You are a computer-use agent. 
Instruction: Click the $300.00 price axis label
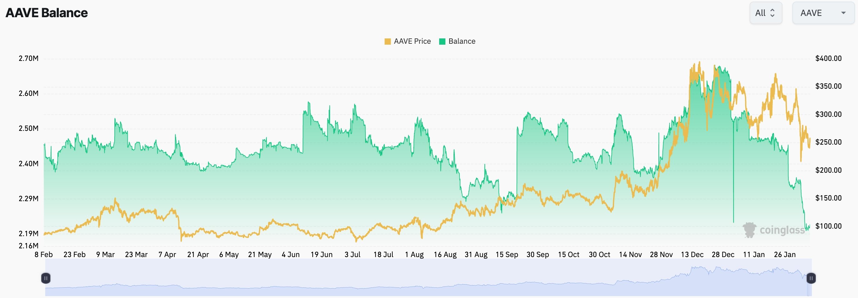click(x=828, y=114)
